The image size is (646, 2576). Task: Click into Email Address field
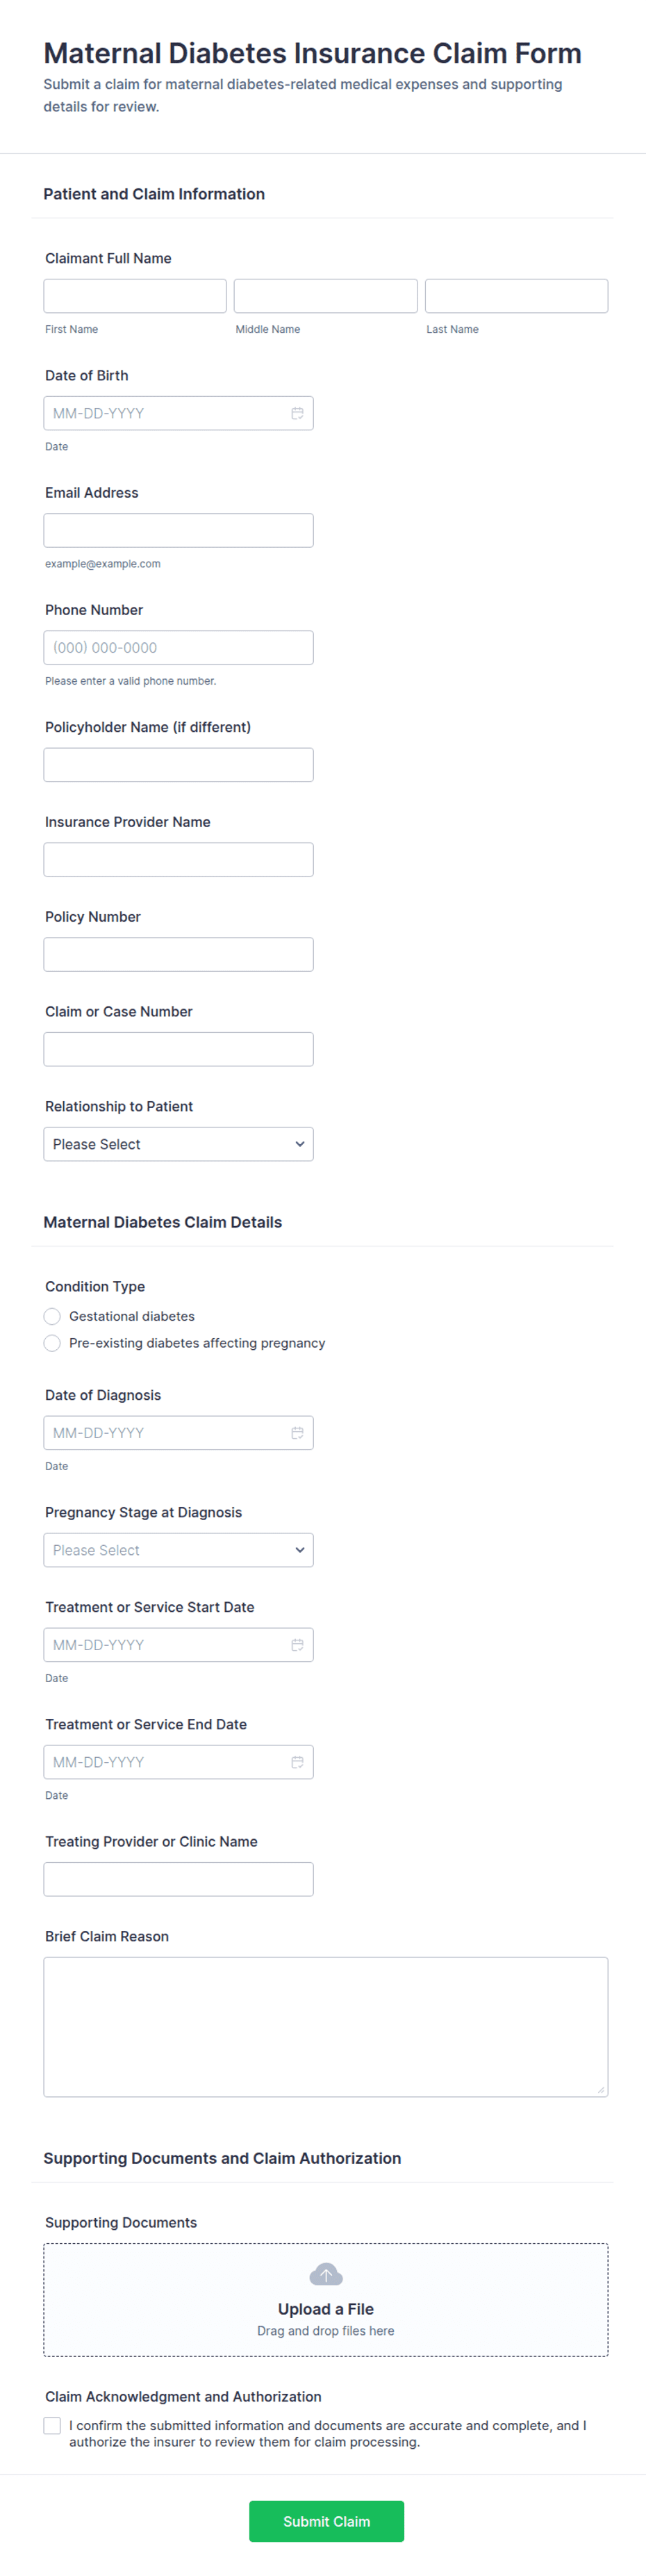tap(178, 530)
